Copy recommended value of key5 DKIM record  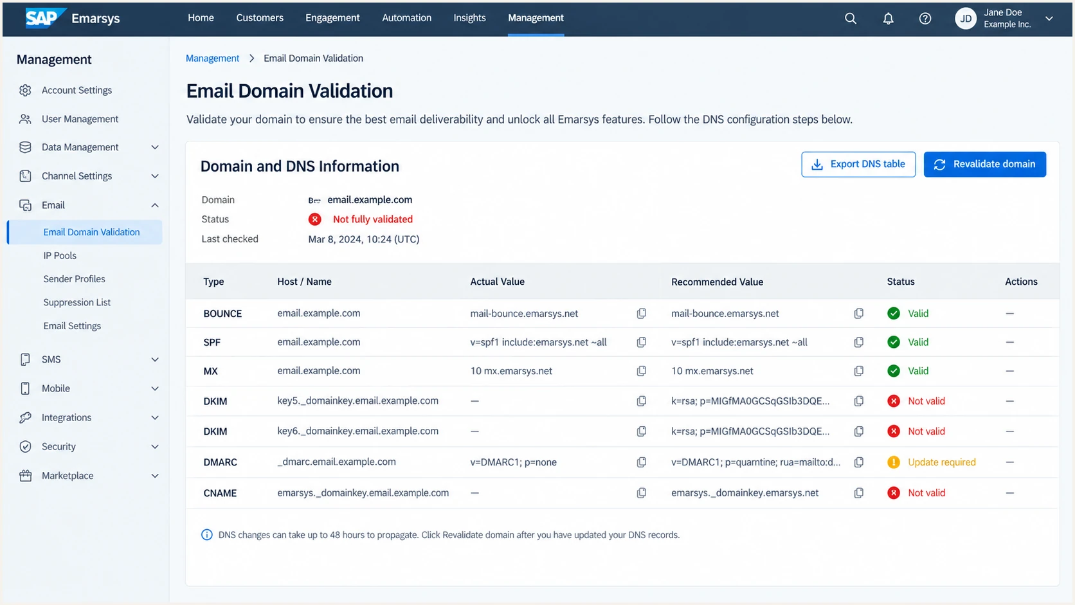859,401
